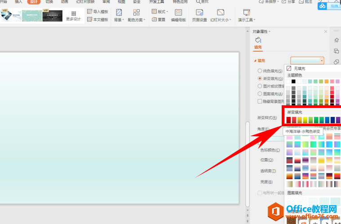
Task: Collapse the 填充 section triangle
Action: pos(255,61)
